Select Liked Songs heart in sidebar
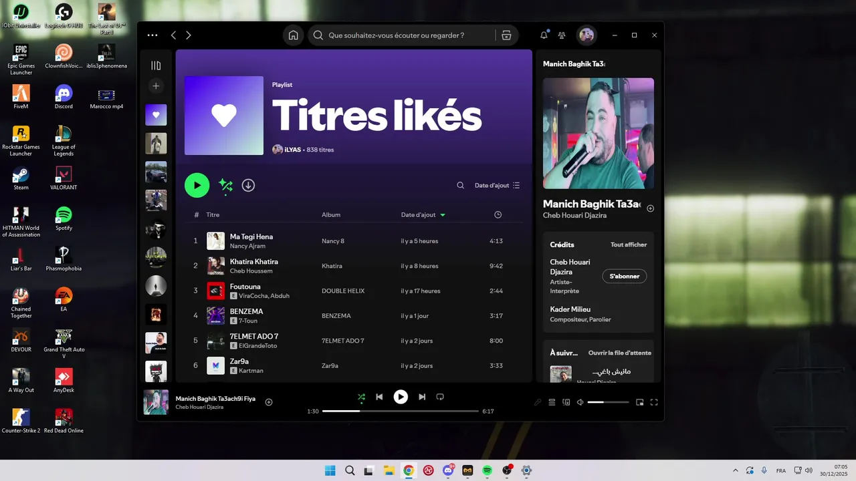The width and height of the screenshot is (856, 481). [156, 115]
